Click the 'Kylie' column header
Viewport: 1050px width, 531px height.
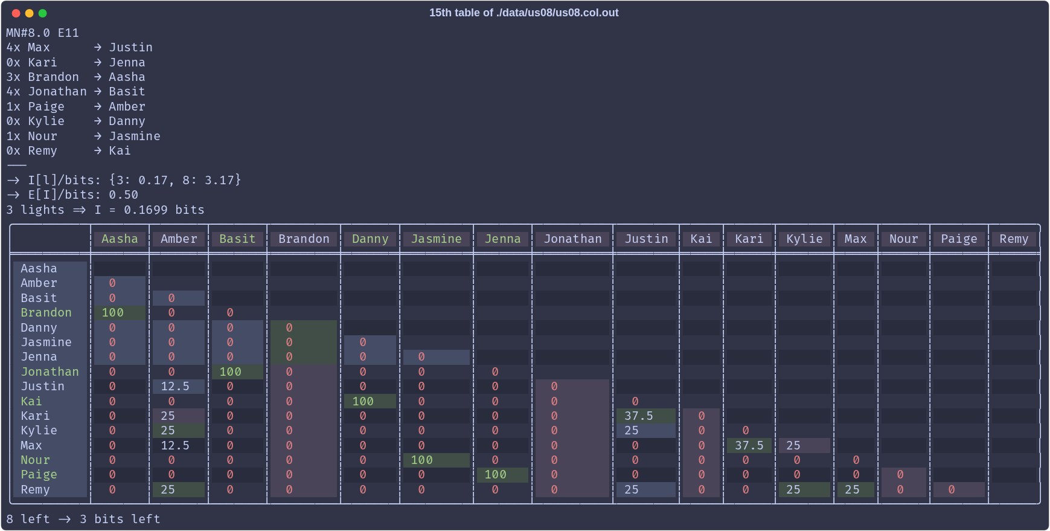[805, 239]
